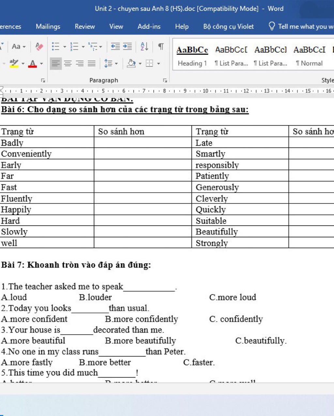Viewport: 334px width, 416px height.
Task: Open the font color dropdown arrow
Action: pos(41,64)
